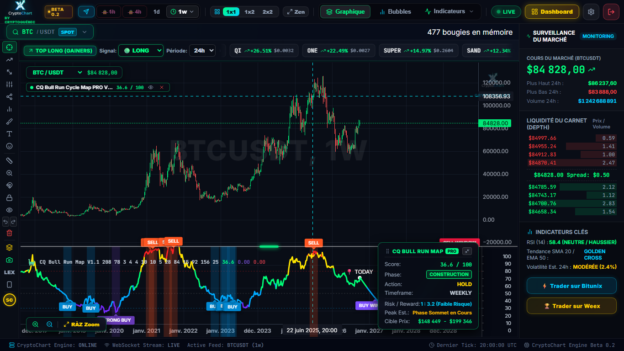624x351 pixels.
Task: Pick the bar chart tool in left toolbar
Action: tap(9, 109)
